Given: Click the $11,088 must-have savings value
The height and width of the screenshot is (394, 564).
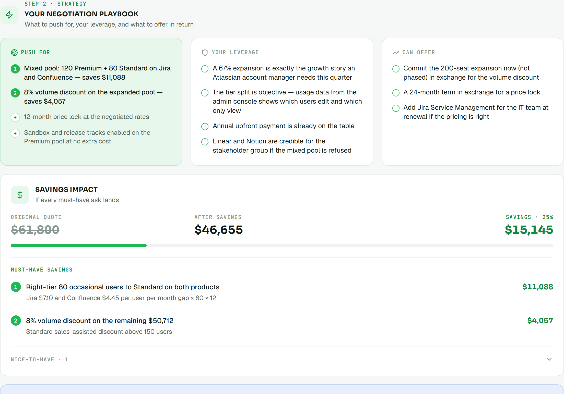Looking at the screenshot, I should tap(538, 287).
